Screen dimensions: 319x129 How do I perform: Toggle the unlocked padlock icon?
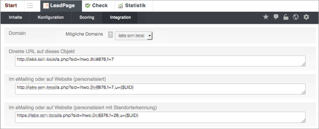[286, 17]
